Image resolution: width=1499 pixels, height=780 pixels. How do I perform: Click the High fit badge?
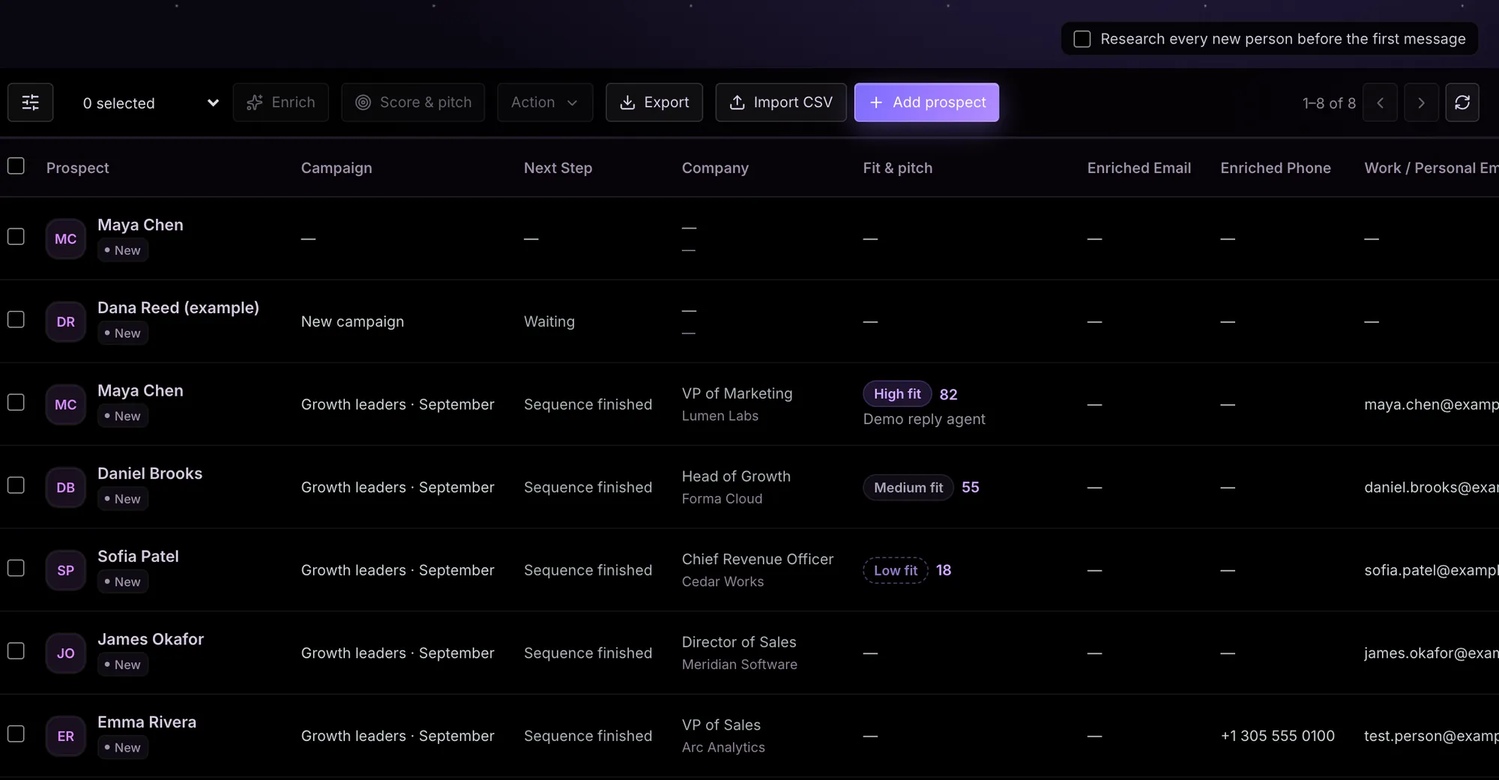[896, 394]
